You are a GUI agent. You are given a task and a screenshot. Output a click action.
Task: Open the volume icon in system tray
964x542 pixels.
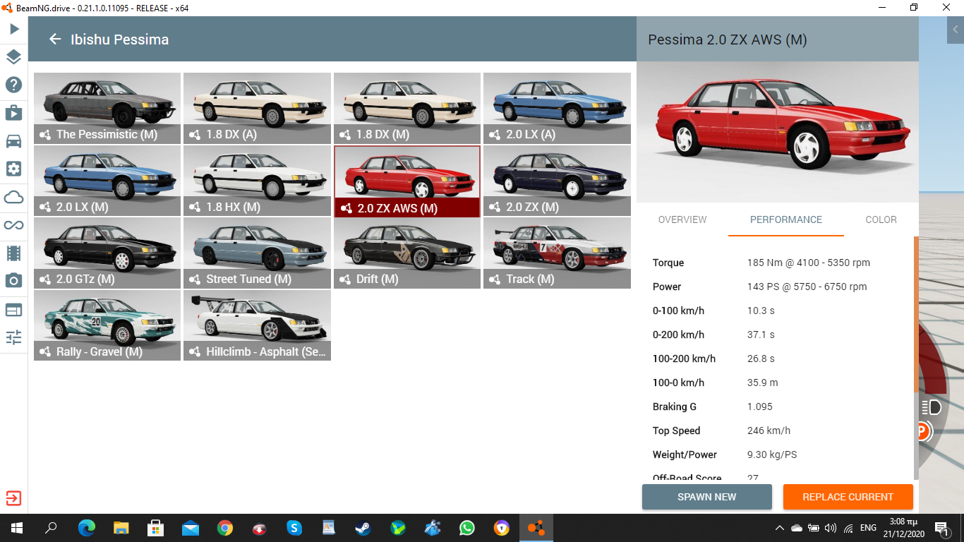831,528
